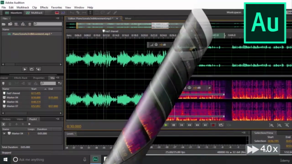Move playhead to next marker
292x164 pixels.
point(205,125)
